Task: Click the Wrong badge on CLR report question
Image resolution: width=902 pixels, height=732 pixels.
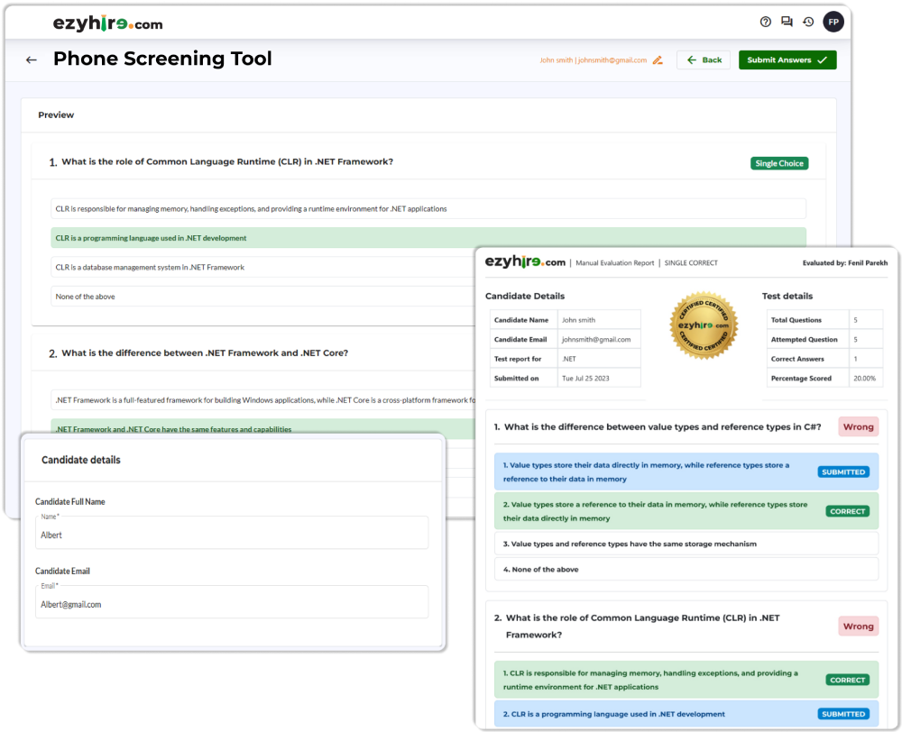Action: click(859, 627)
